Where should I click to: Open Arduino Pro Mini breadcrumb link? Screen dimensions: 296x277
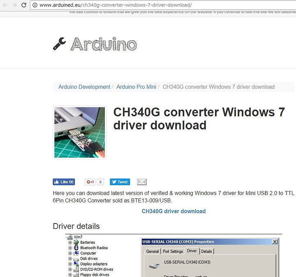click(136, 87)
